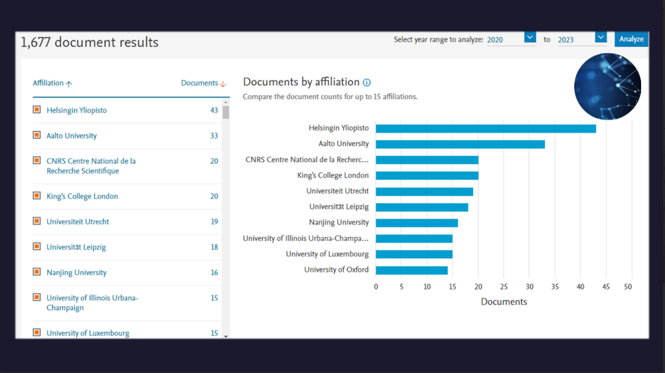Screen dimensions: 665x373
Task: Sort by Documents column header
Action: pyautogui.click(x=204, y=83)
